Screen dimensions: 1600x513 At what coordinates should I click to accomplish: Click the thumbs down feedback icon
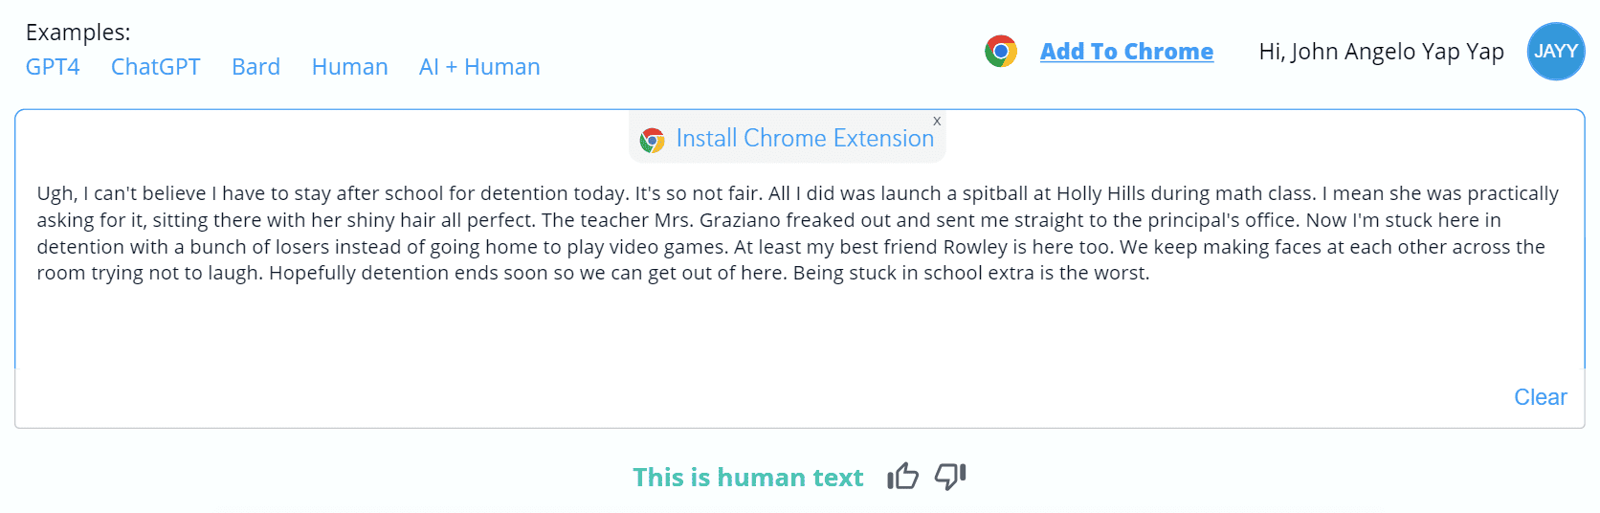pyautogui.click(x=950, y=476)
